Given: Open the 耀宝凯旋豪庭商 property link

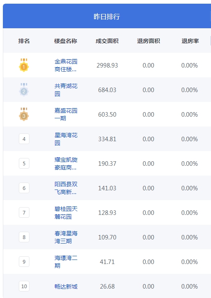Looking at the screenshot, I should click(x=66, y=163).
